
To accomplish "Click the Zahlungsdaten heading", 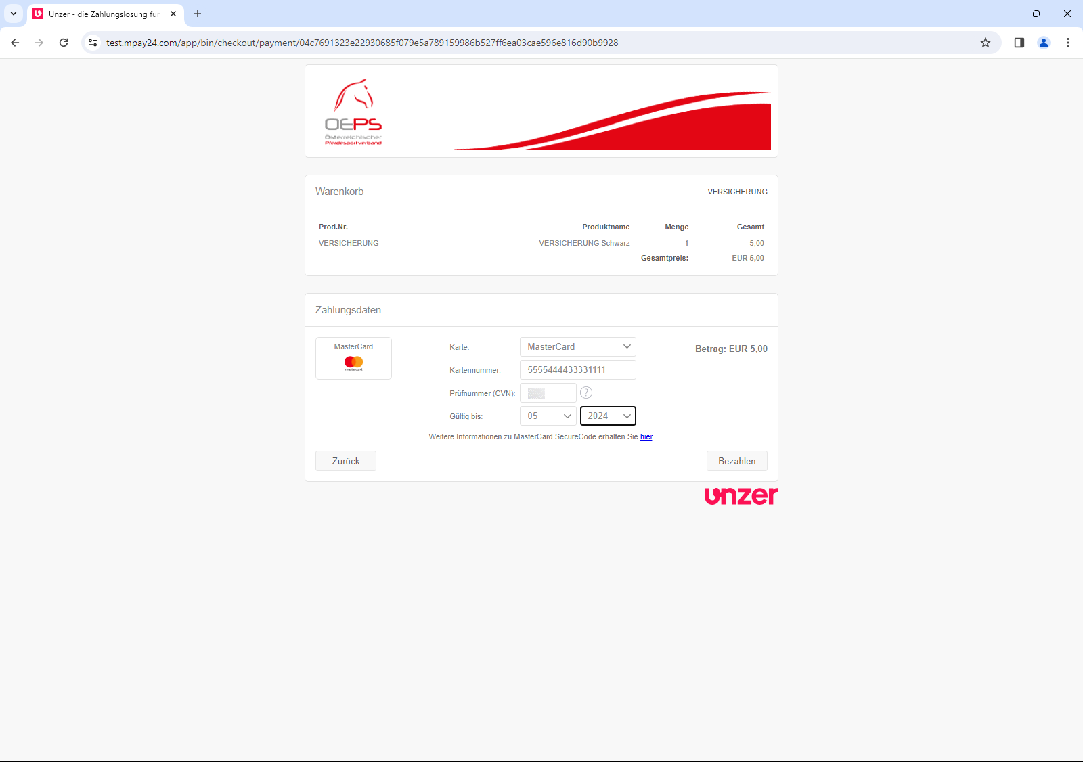I will (348, 310).
